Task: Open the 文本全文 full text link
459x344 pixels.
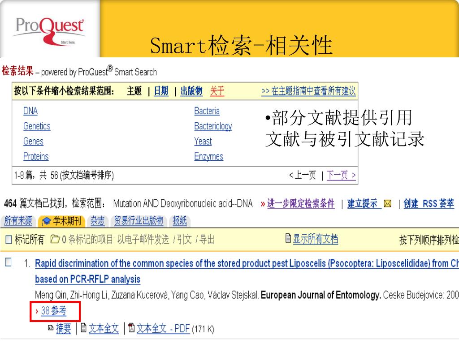Action: (x=104, y=328)
